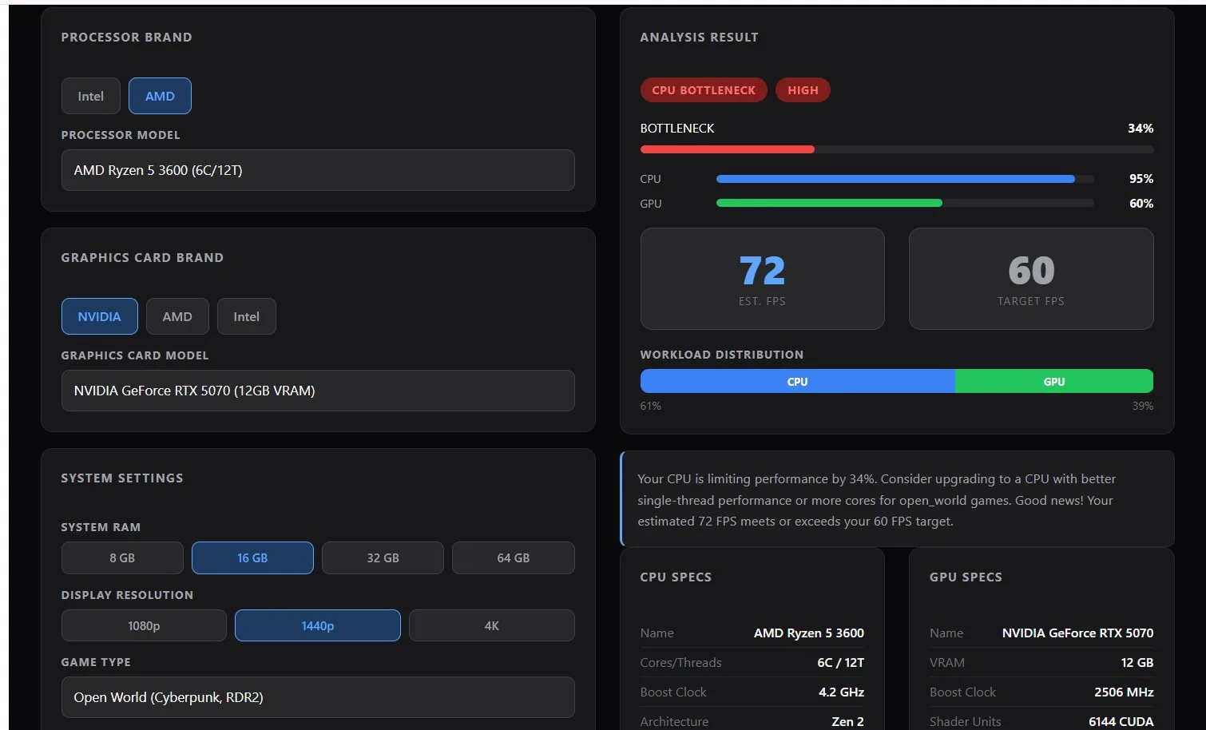Screen dimensions: 1206x730
Task: Click the CPU segment of Workload Distribution
Action: [797, 381]
